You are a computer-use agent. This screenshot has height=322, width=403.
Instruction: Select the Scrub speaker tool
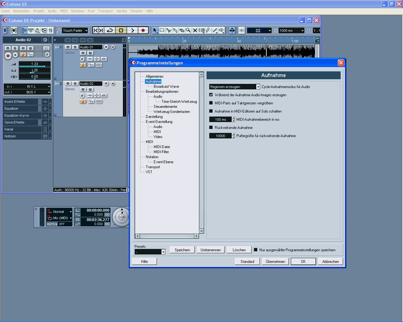tap(222, 30)
